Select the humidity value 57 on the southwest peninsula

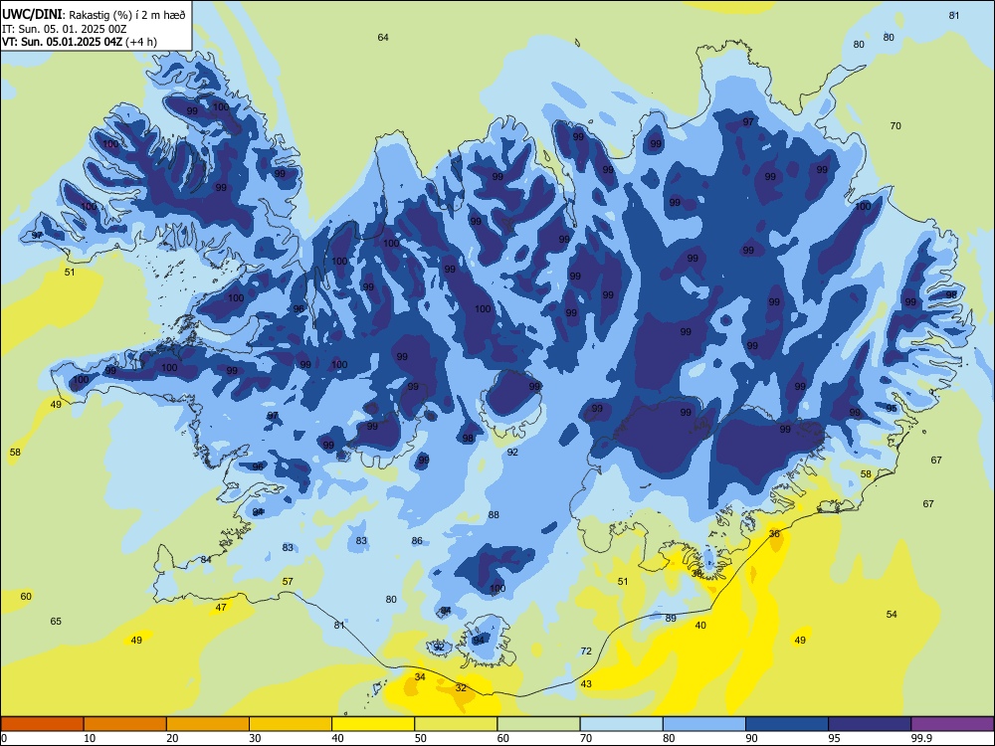[289, 582]
